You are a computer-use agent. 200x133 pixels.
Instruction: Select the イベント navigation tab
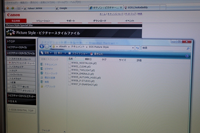pyautogui.click(x=129, y=21)
